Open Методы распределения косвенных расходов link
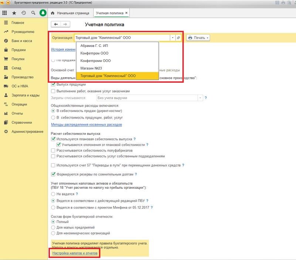Image resolution: width=296 pixels, height=260 pixels. point(86,124)
